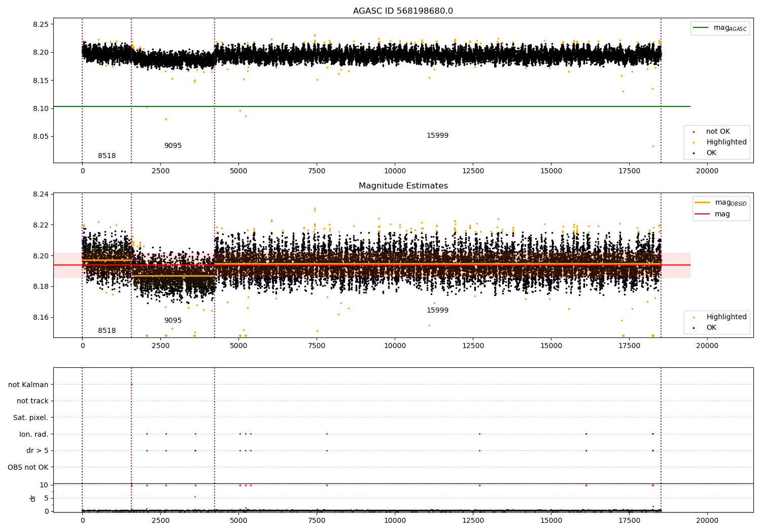Click the "8.05" tick on top plot y-axis
This screenshot has height=532, width=761.
40,136
